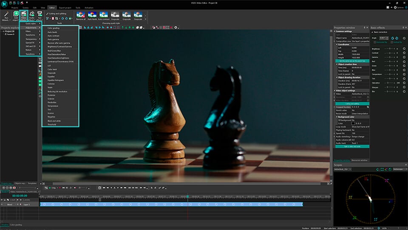This screenshot has height=230, width=408.
Task: Switch to the Resources window tab
Action: coord(360,160)
